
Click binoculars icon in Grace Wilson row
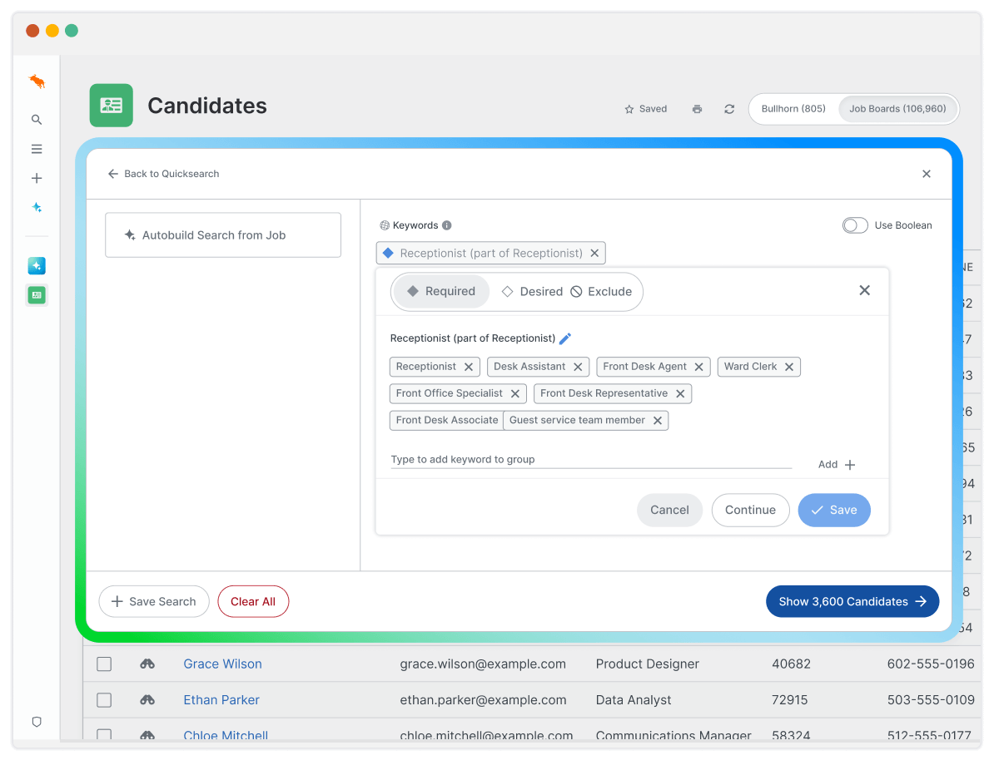click(x=147, y=664)
